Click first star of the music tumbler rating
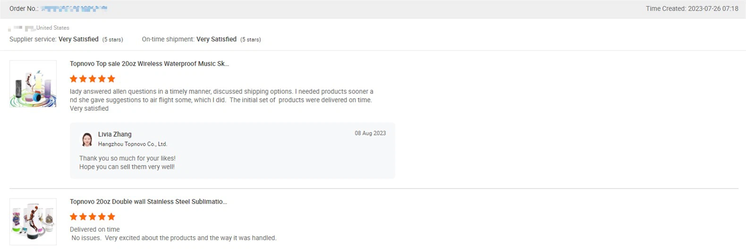The height and width of the screenshot is (250, 746). [74, 79]
